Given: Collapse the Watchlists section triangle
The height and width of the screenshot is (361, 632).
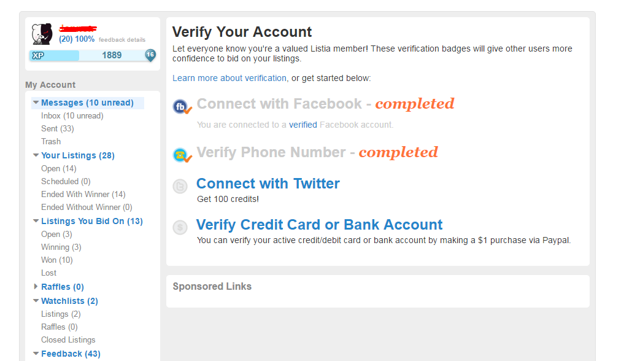Looking at the screenshot, I should tap(36, 300).
